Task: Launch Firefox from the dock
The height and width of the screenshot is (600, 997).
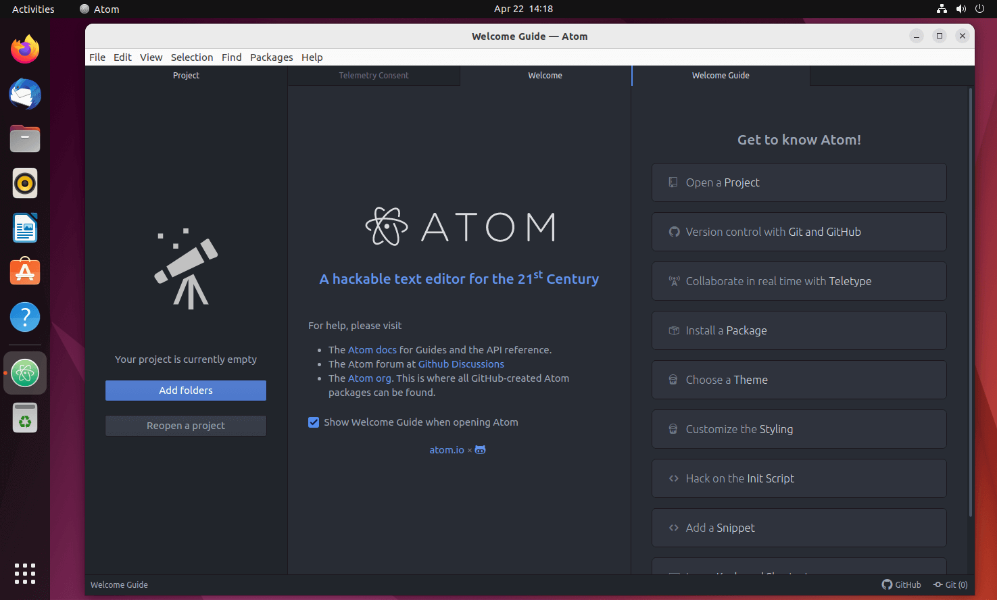Action: pyautogui.click(x=24, y=49)
